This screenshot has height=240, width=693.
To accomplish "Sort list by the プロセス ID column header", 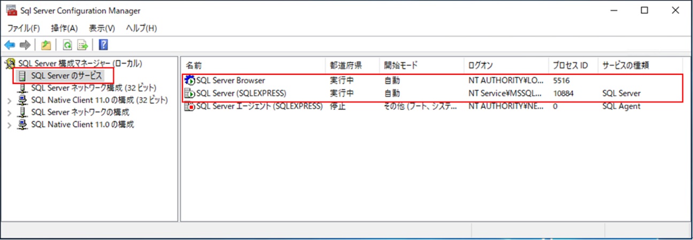I will tap(571, 65).
